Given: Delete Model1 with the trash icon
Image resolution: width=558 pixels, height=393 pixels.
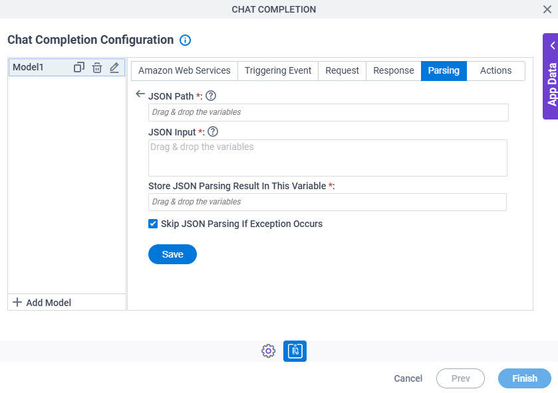Looking at the screenshot, I should point(97,68).
